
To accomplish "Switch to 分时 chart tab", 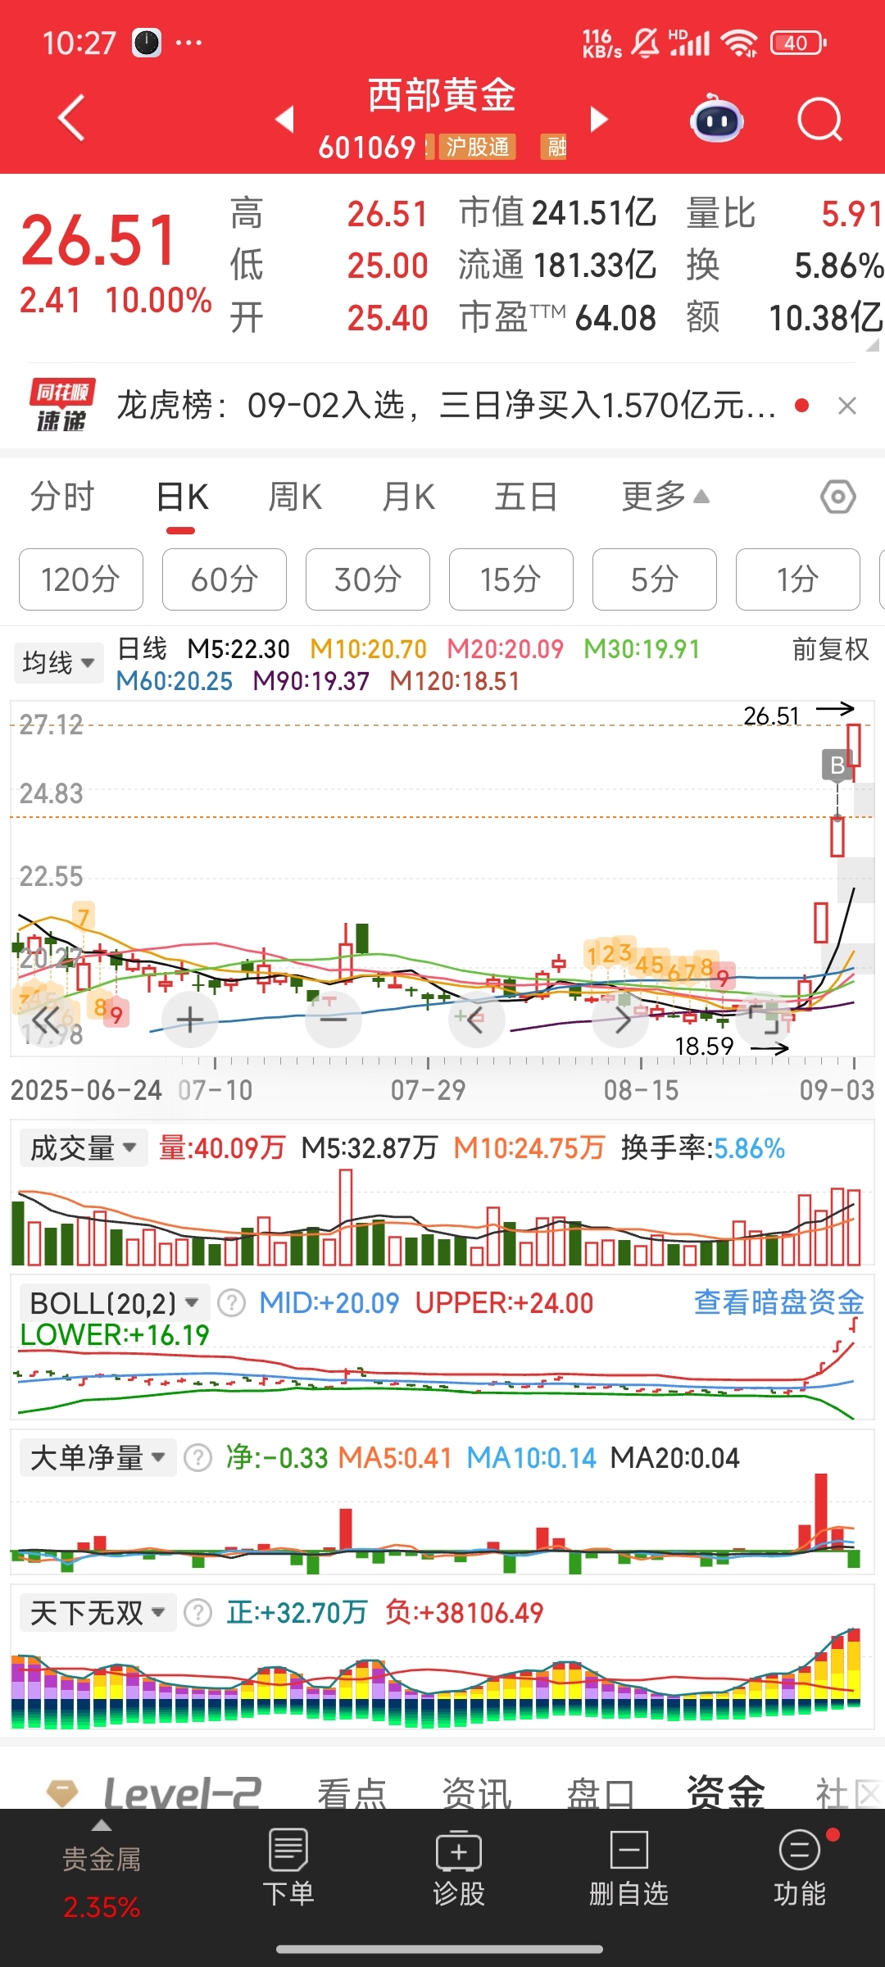I will (x=62, y=497).
